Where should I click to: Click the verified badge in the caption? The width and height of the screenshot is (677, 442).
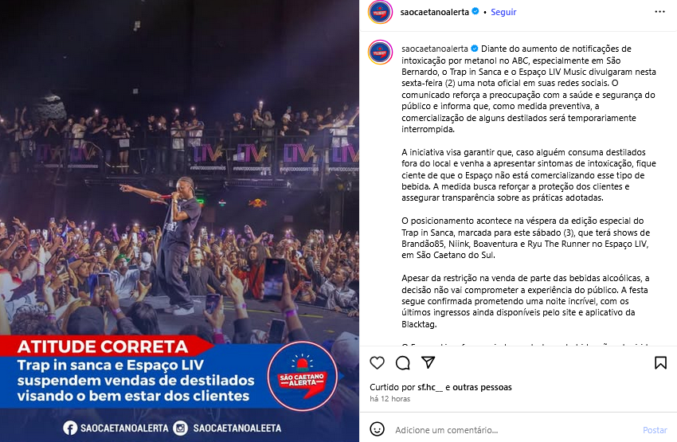pos(474,49)
